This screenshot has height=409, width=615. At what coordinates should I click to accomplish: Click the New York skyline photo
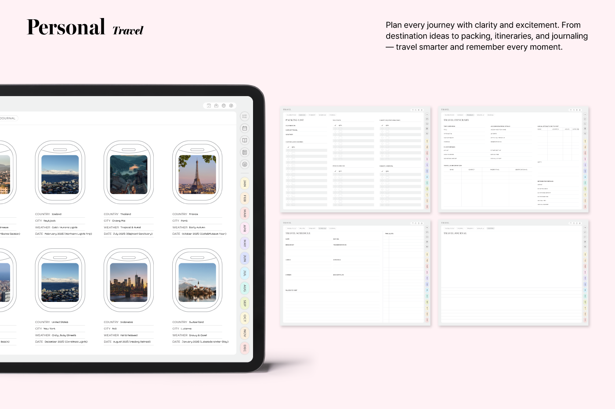pyautogui.click(x=60, y=282)
